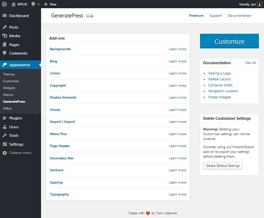Click the Media icon in sidebar
The width and height of the screenshot is (264, 218).
pos(5,36)
